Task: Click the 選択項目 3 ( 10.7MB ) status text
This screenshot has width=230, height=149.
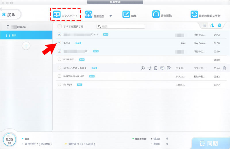Action: click(82, 144)
